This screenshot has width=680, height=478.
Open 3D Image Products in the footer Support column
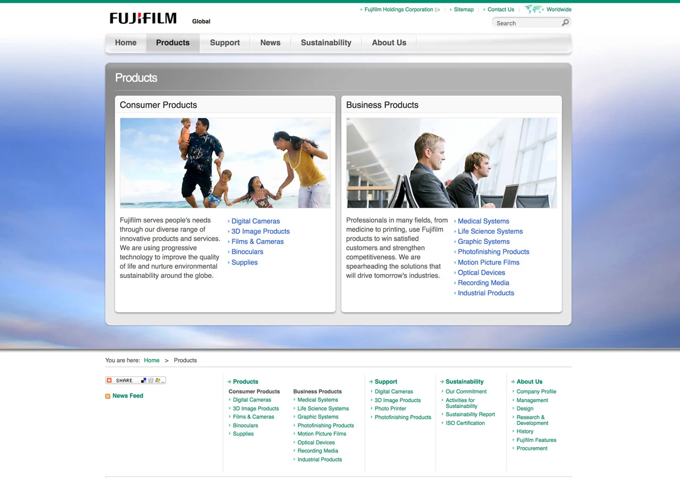click(x=398, y=400)
